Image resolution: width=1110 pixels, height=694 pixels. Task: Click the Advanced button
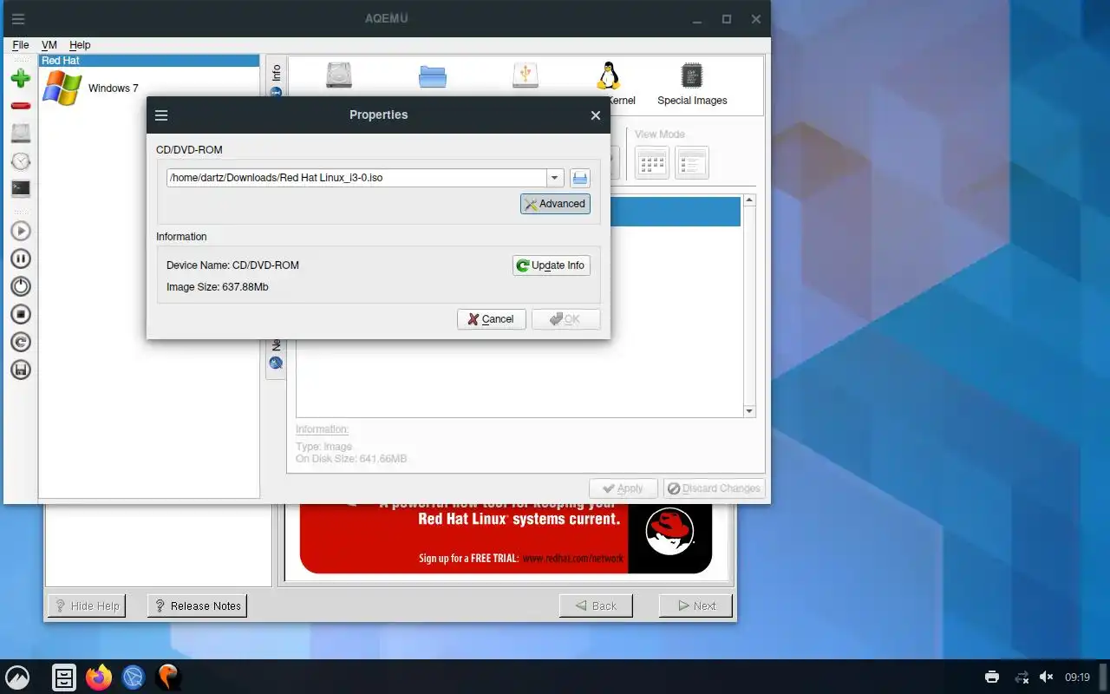click(555, 204)
